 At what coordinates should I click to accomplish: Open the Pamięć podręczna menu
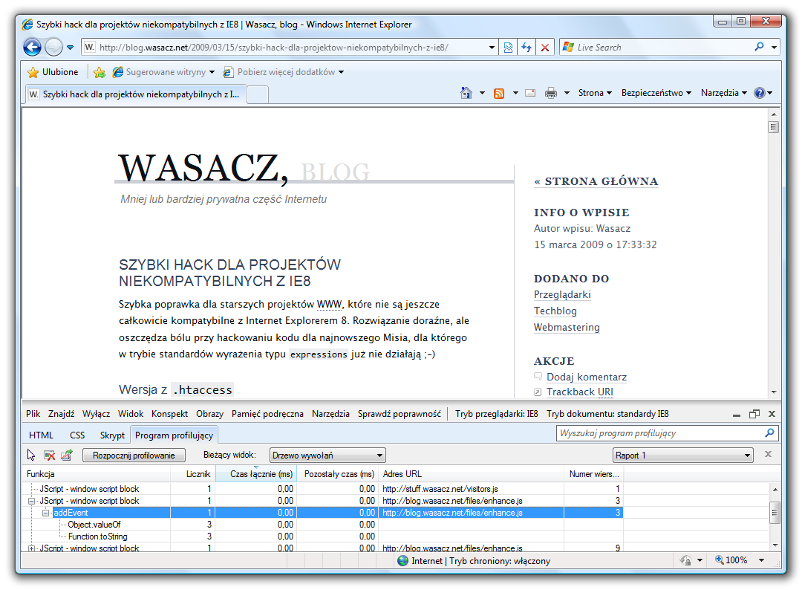pyautogui.click(x=267, y=414)
